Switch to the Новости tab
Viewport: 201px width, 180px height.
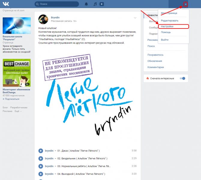point(152,15)
